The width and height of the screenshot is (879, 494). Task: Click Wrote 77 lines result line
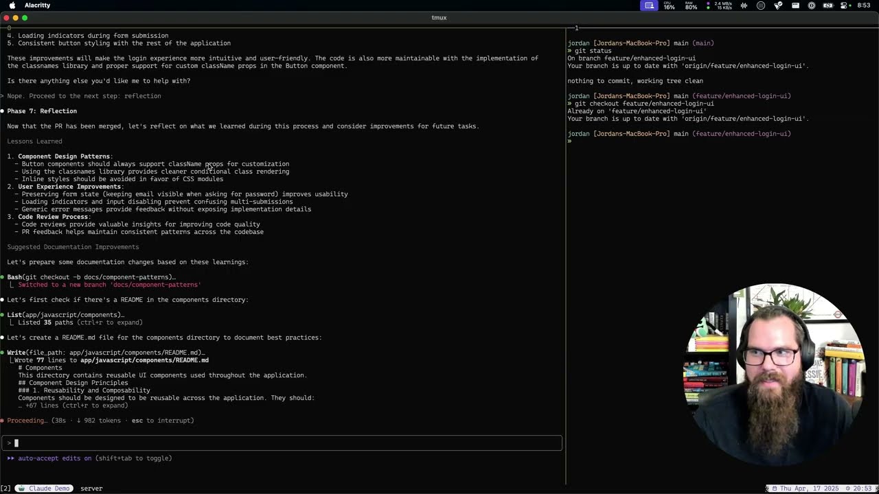point(111,360)
